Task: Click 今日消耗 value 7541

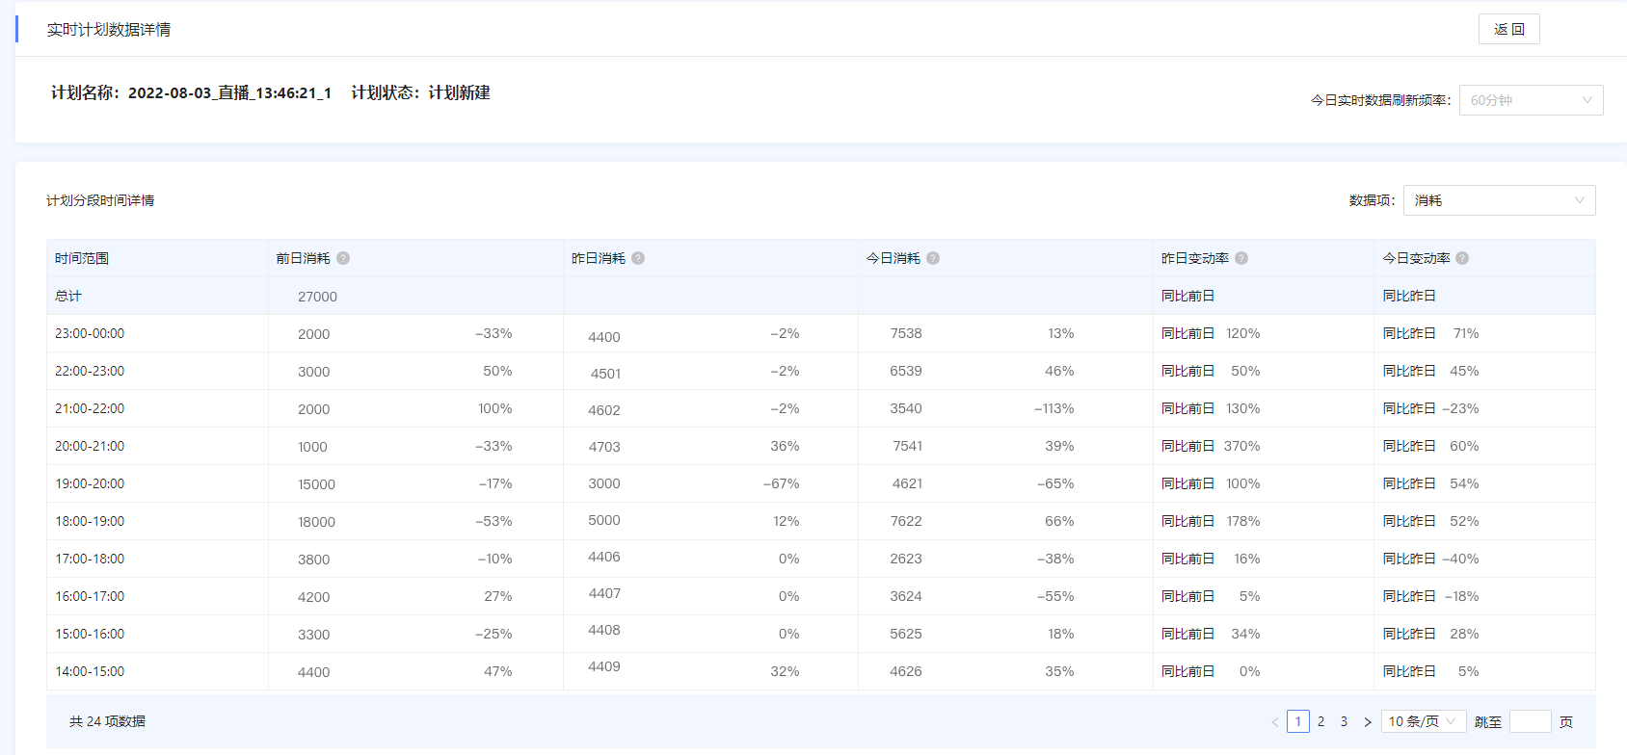Action: (x=907, y=446)
